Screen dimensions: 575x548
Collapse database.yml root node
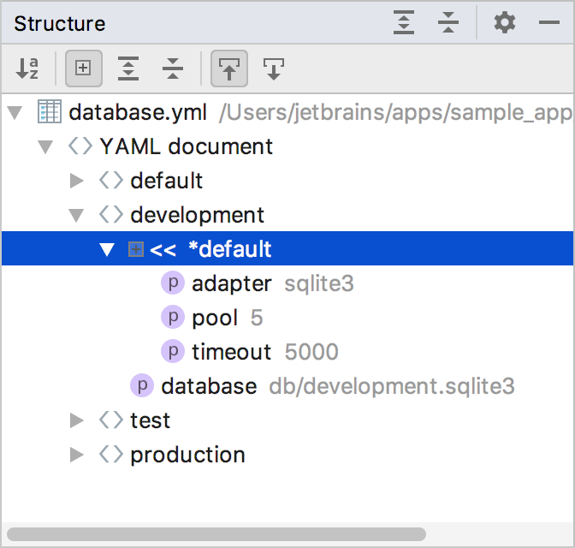pyautogui.click(x=15, y=113)
